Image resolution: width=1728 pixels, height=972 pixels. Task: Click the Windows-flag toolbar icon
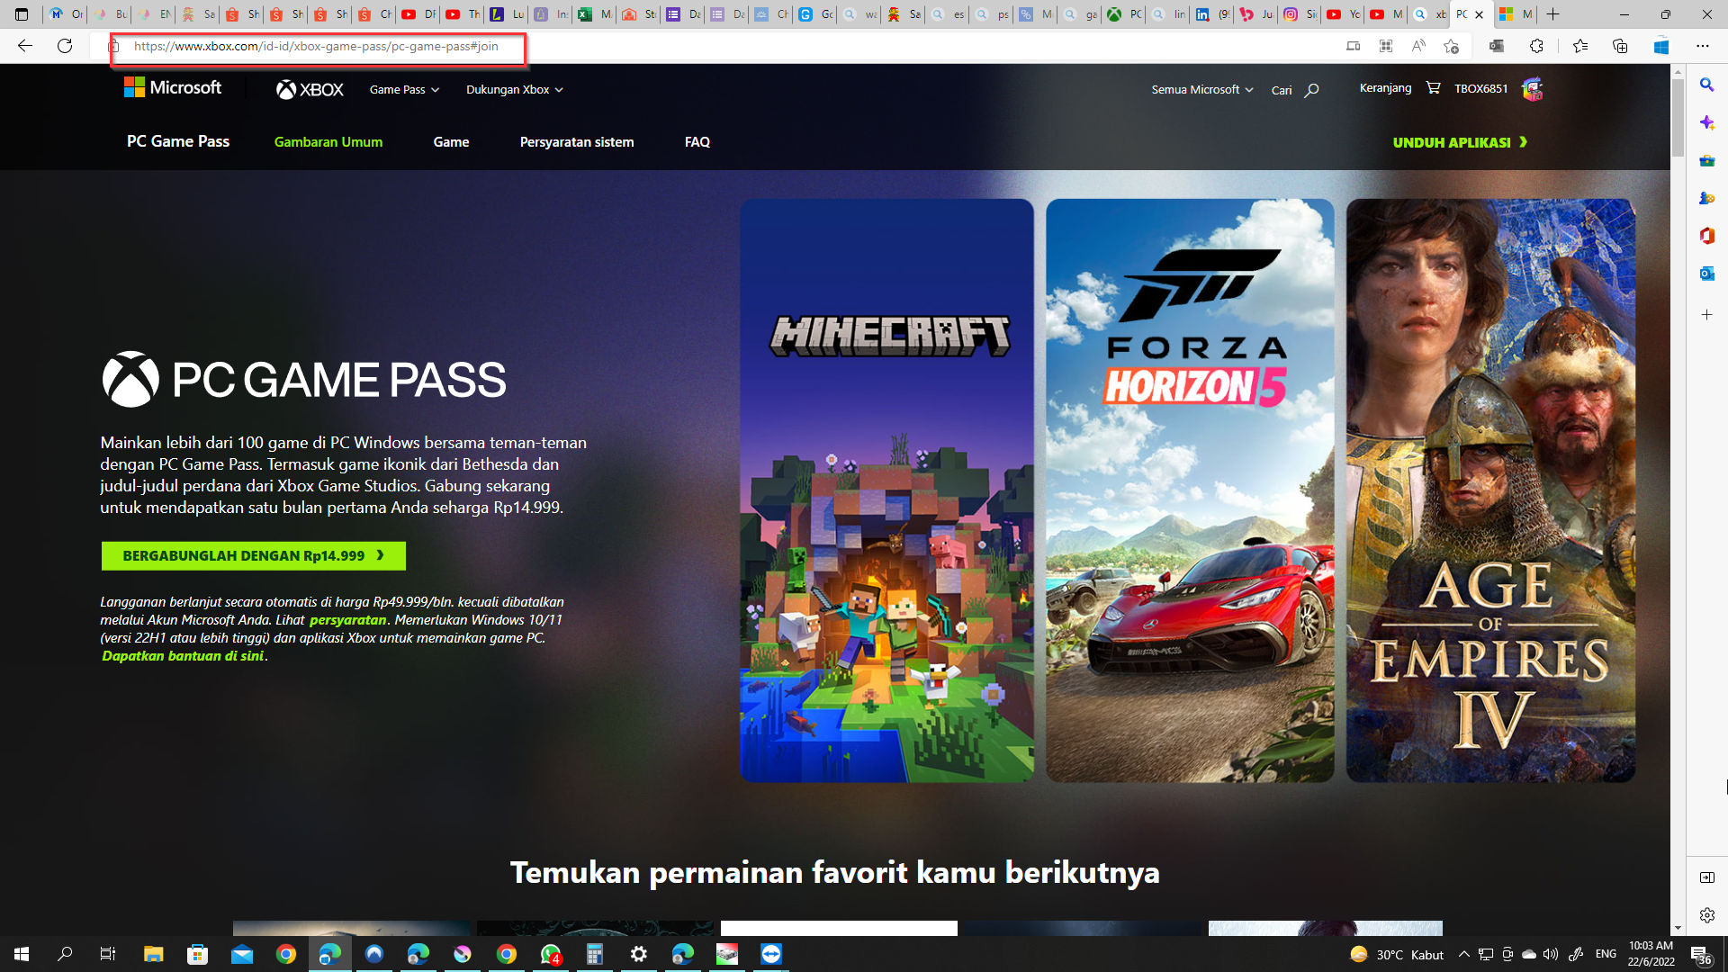pyautogui.click(x=1661, y=46)
